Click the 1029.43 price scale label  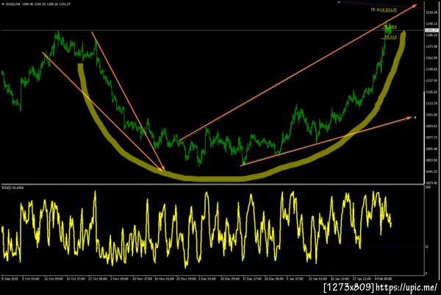431,183
